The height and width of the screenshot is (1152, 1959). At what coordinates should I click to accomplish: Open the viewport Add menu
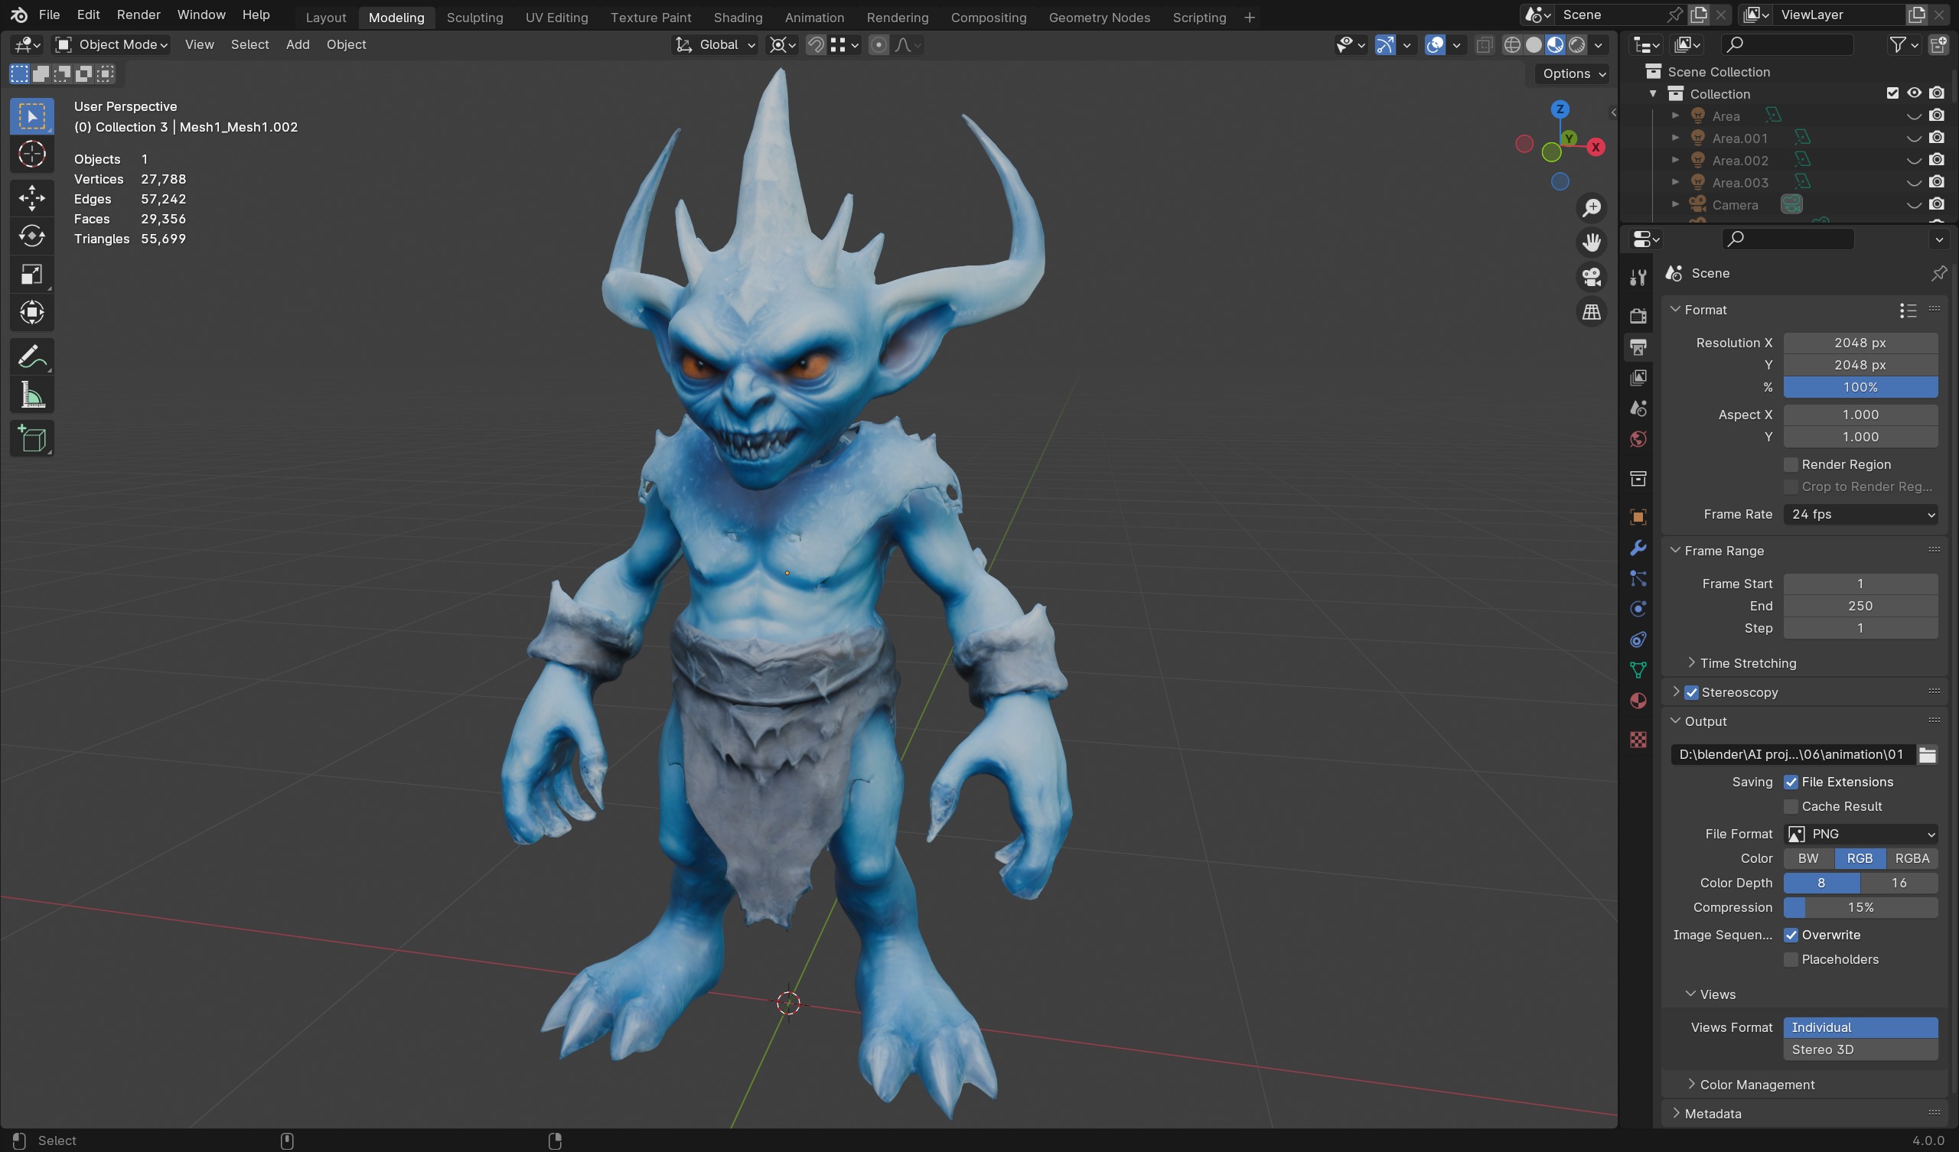tap(297, 45)
